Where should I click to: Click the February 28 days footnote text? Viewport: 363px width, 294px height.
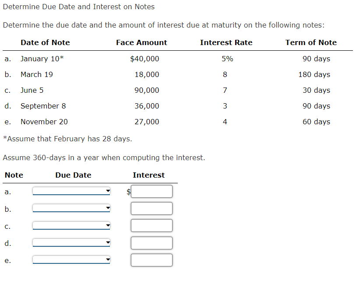tap(67, 139)
